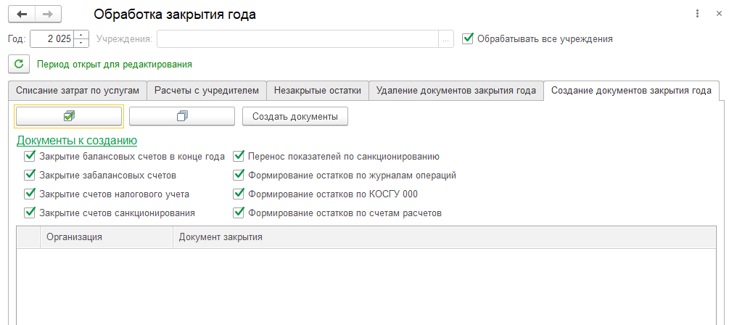
Task: Click the refresh period status icon
Action: click(19, 64)
